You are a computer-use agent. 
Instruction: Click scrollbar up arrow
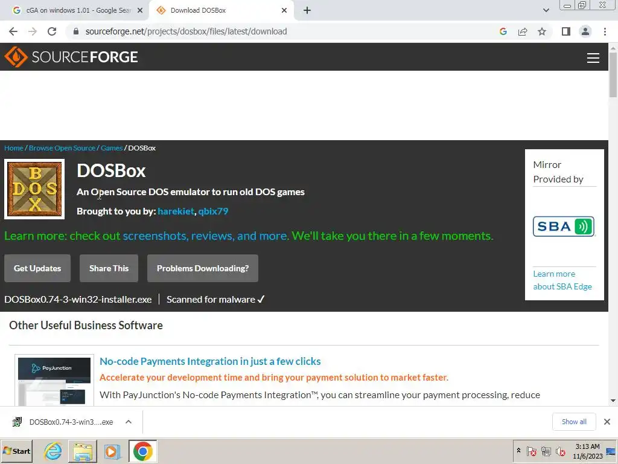[x=613, y=48]
